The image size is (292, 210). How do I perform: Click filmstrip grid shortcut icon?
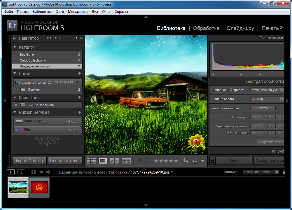click(x=34, y=172)
